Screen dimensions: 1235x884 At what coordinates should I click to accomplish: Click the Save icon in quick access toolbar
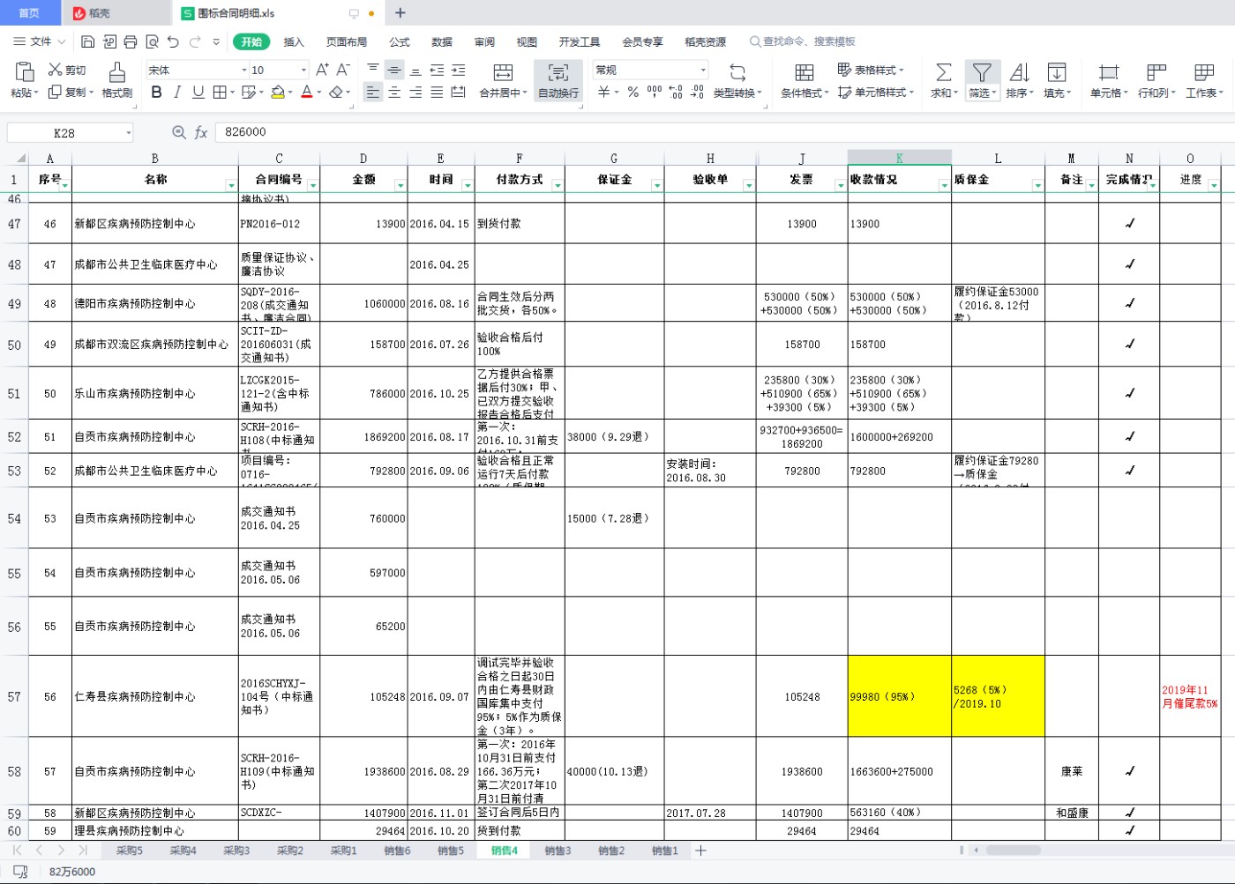88,41
